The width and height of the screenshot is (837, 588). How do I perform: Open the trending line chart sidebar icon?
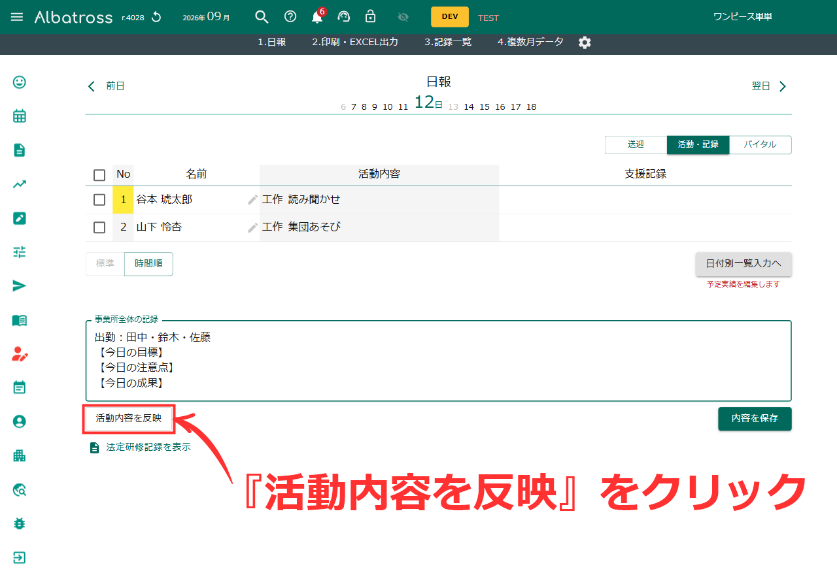pyautogui.click(x=20, y=184)
